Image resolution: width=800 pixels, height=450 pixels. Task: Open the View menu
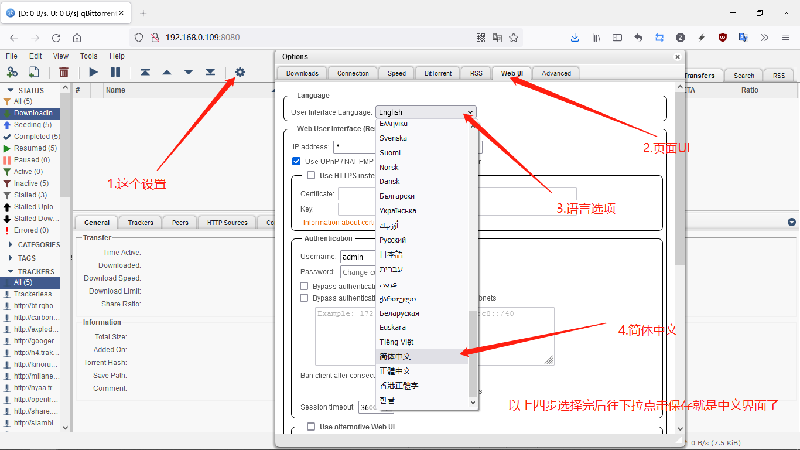pyautogui.click(x=61, y=56)
